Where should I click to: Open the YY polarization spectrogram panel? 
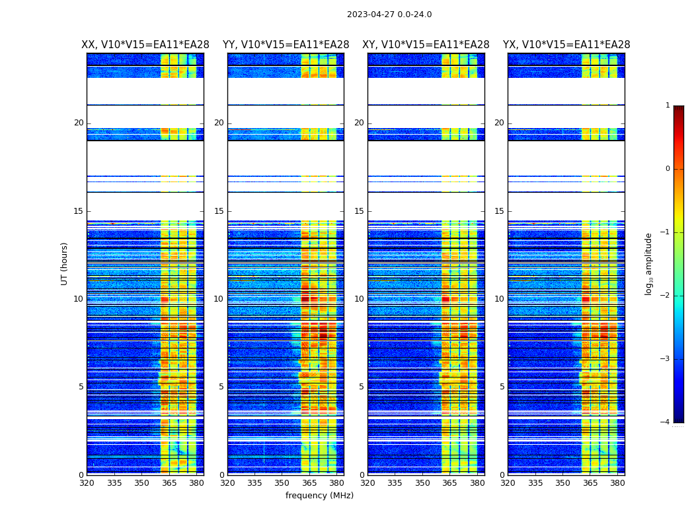click(x=286, y=264)
